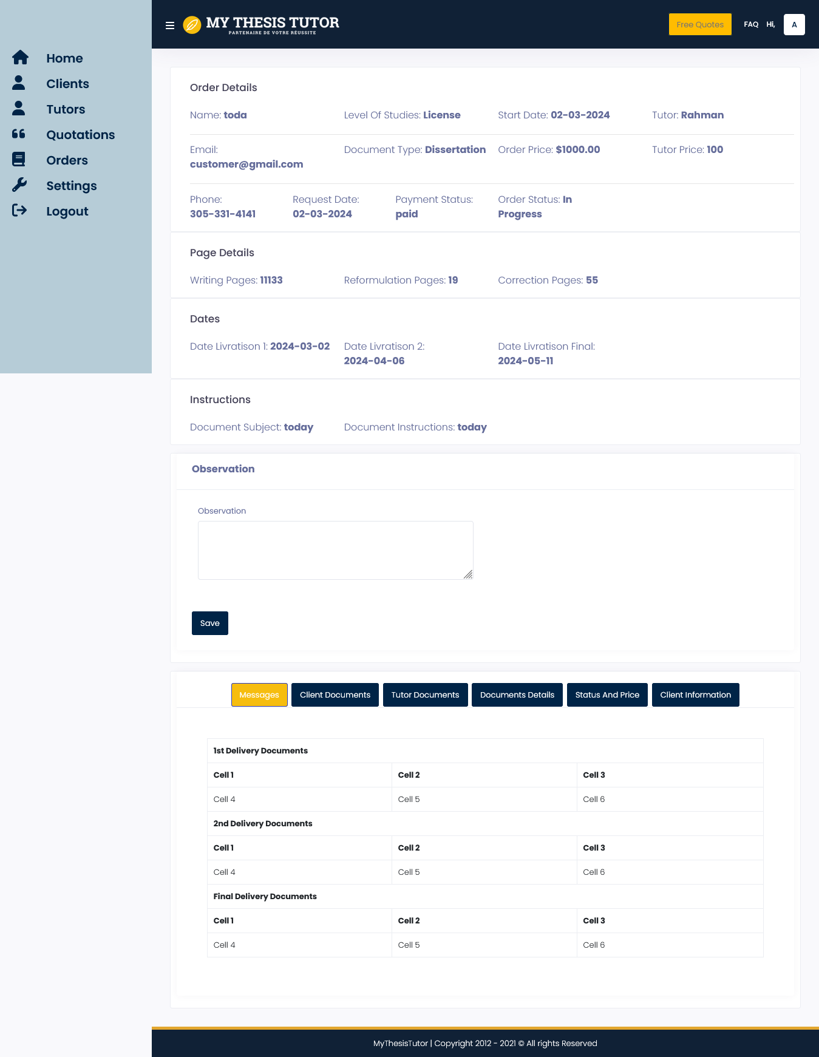Click the My Thesis Tutor logo
The image size is (819, 1057).
(x=261, y=24)
